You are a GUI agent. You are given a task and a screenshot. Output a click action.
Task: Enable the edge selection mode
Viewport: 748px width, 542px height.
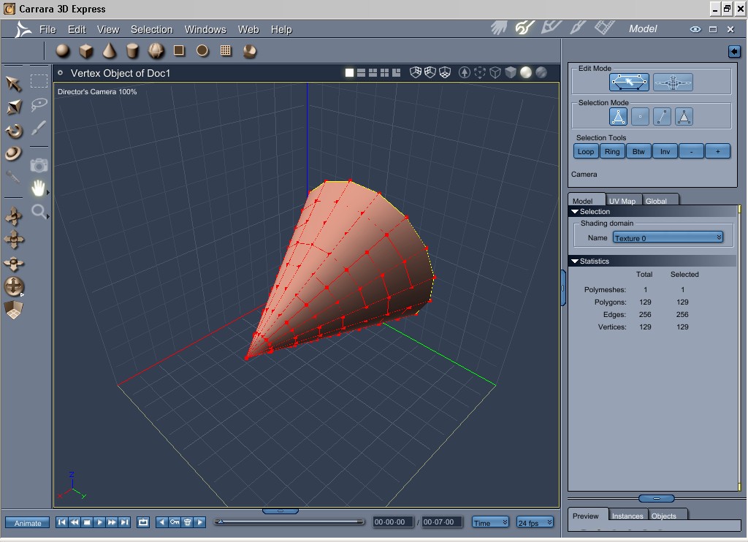click(x=662, y=117)
